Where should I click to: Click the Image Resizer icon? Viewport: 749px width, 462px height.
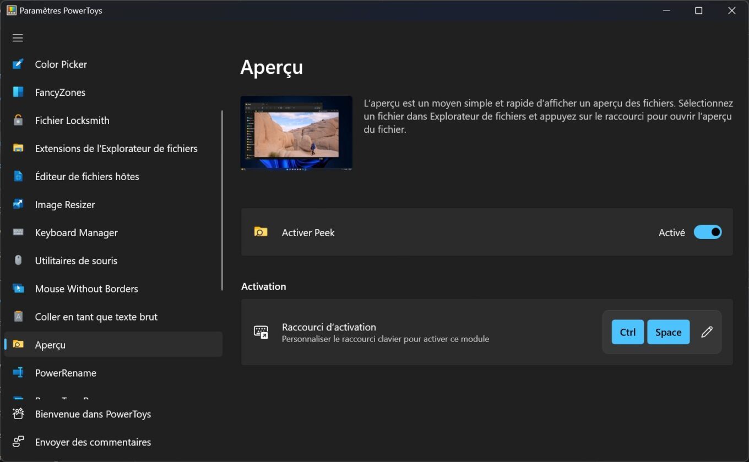tap(18, 205)
